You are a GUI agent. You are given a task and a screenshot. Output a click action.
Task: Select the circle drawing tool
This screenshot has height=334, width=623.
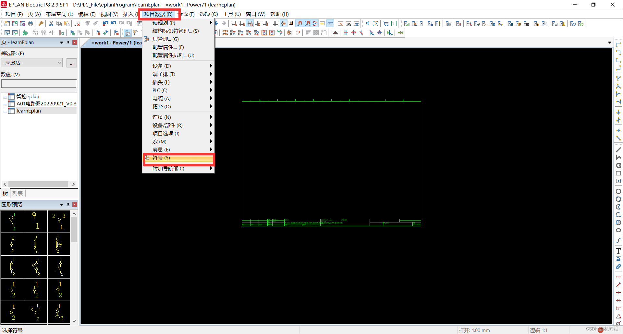pyautogui.click(x=618, y=191)
